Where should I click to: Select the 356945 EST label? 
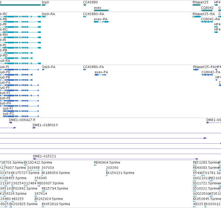coord(41,178)
